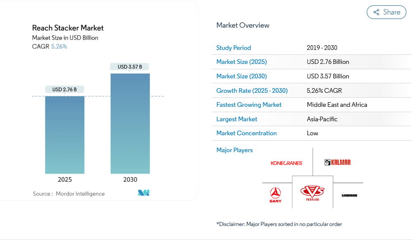
Task: Click the USD 3.57 B bar label
Action: pyautogui.click(x=130, y=67)
